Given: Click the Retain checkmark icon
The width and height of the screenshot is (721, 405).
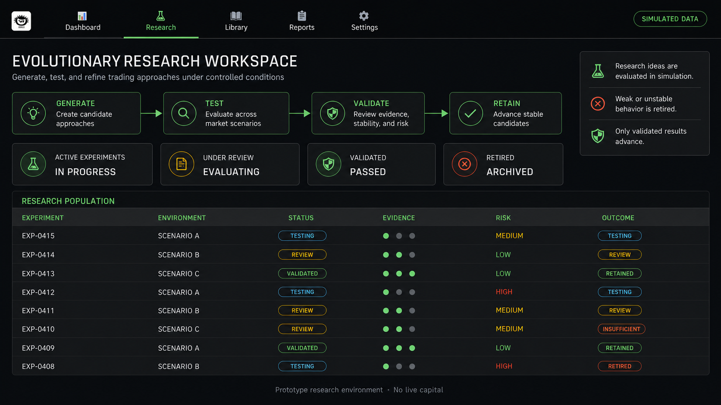Looking at the screenshot, I should click(x=470, y=113).
